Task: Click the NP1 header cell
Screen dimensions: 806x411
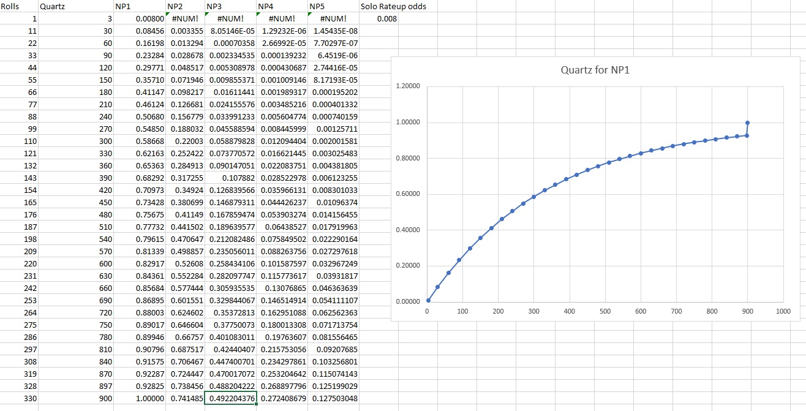Action: click(x=140, y=6)
